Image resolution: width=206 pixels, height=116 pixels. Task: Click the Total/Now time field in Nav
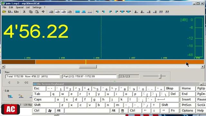[x=33, y=76]
